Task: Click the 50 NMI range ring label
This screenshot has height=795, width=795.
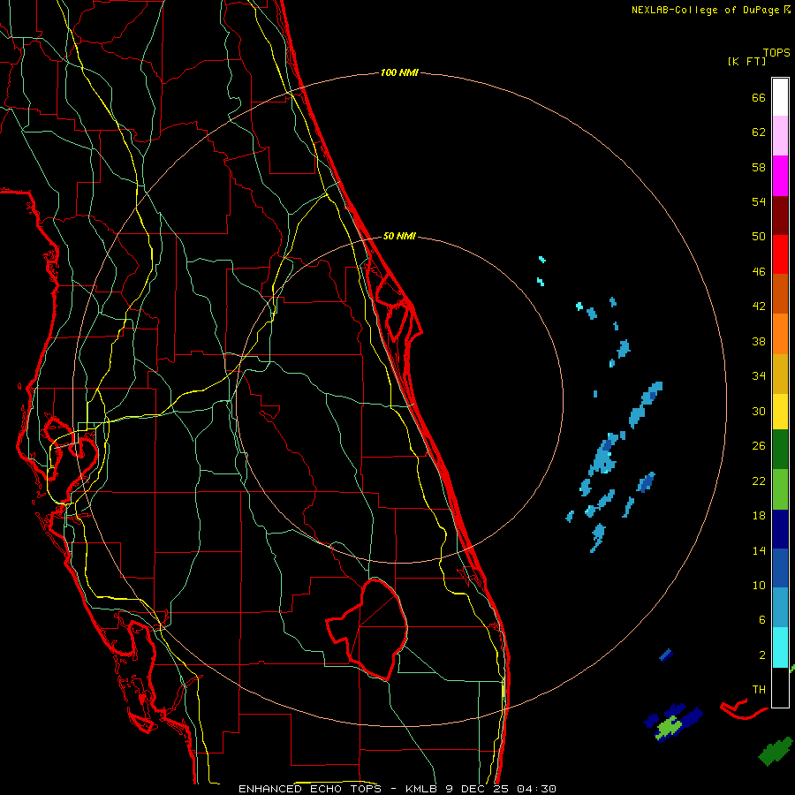Action: click(399, 236)
